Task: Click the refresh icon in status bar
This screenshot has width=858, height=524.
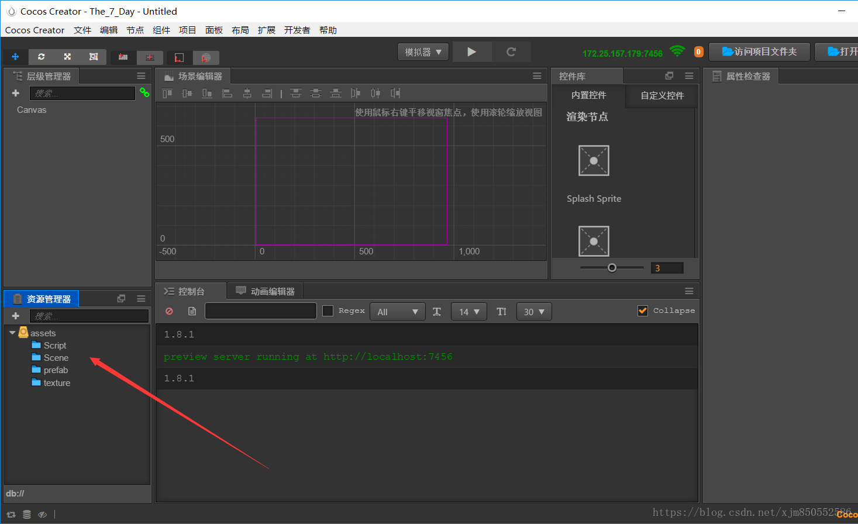Action: tap(11, 515)
